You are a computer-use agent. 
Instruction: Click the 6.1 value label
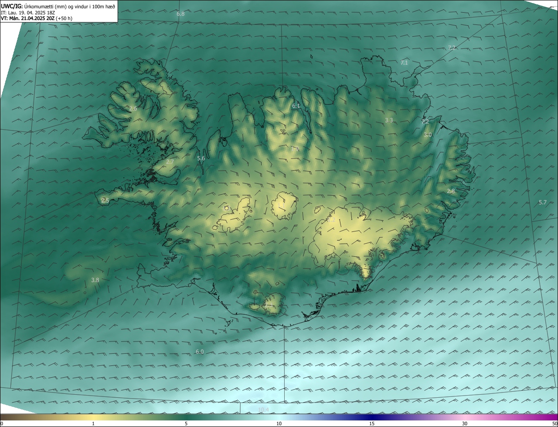pos(296,106)
